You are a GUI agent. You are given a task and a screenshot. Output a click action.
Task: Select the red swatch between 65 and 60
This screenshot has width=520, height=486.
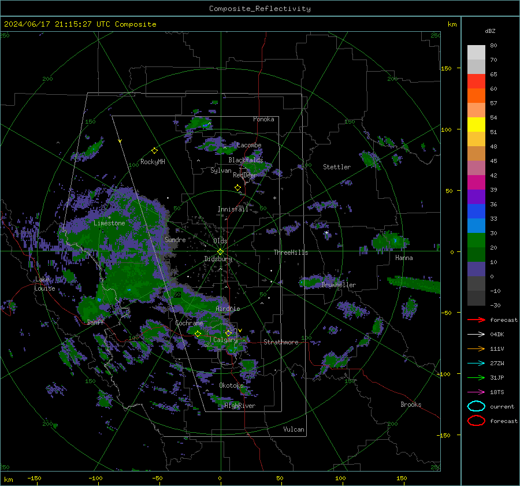point(476,81)
